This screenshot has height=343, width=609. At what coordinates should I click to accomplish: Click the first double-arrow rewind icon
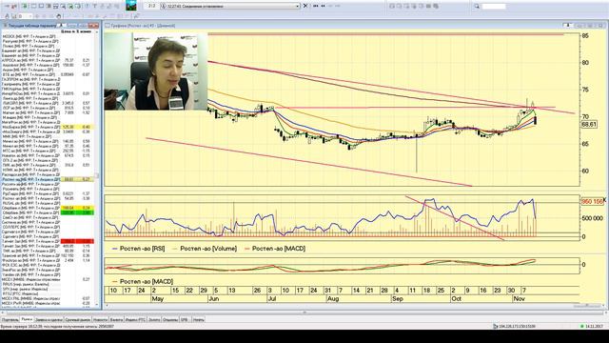click(x=315, y=6)
